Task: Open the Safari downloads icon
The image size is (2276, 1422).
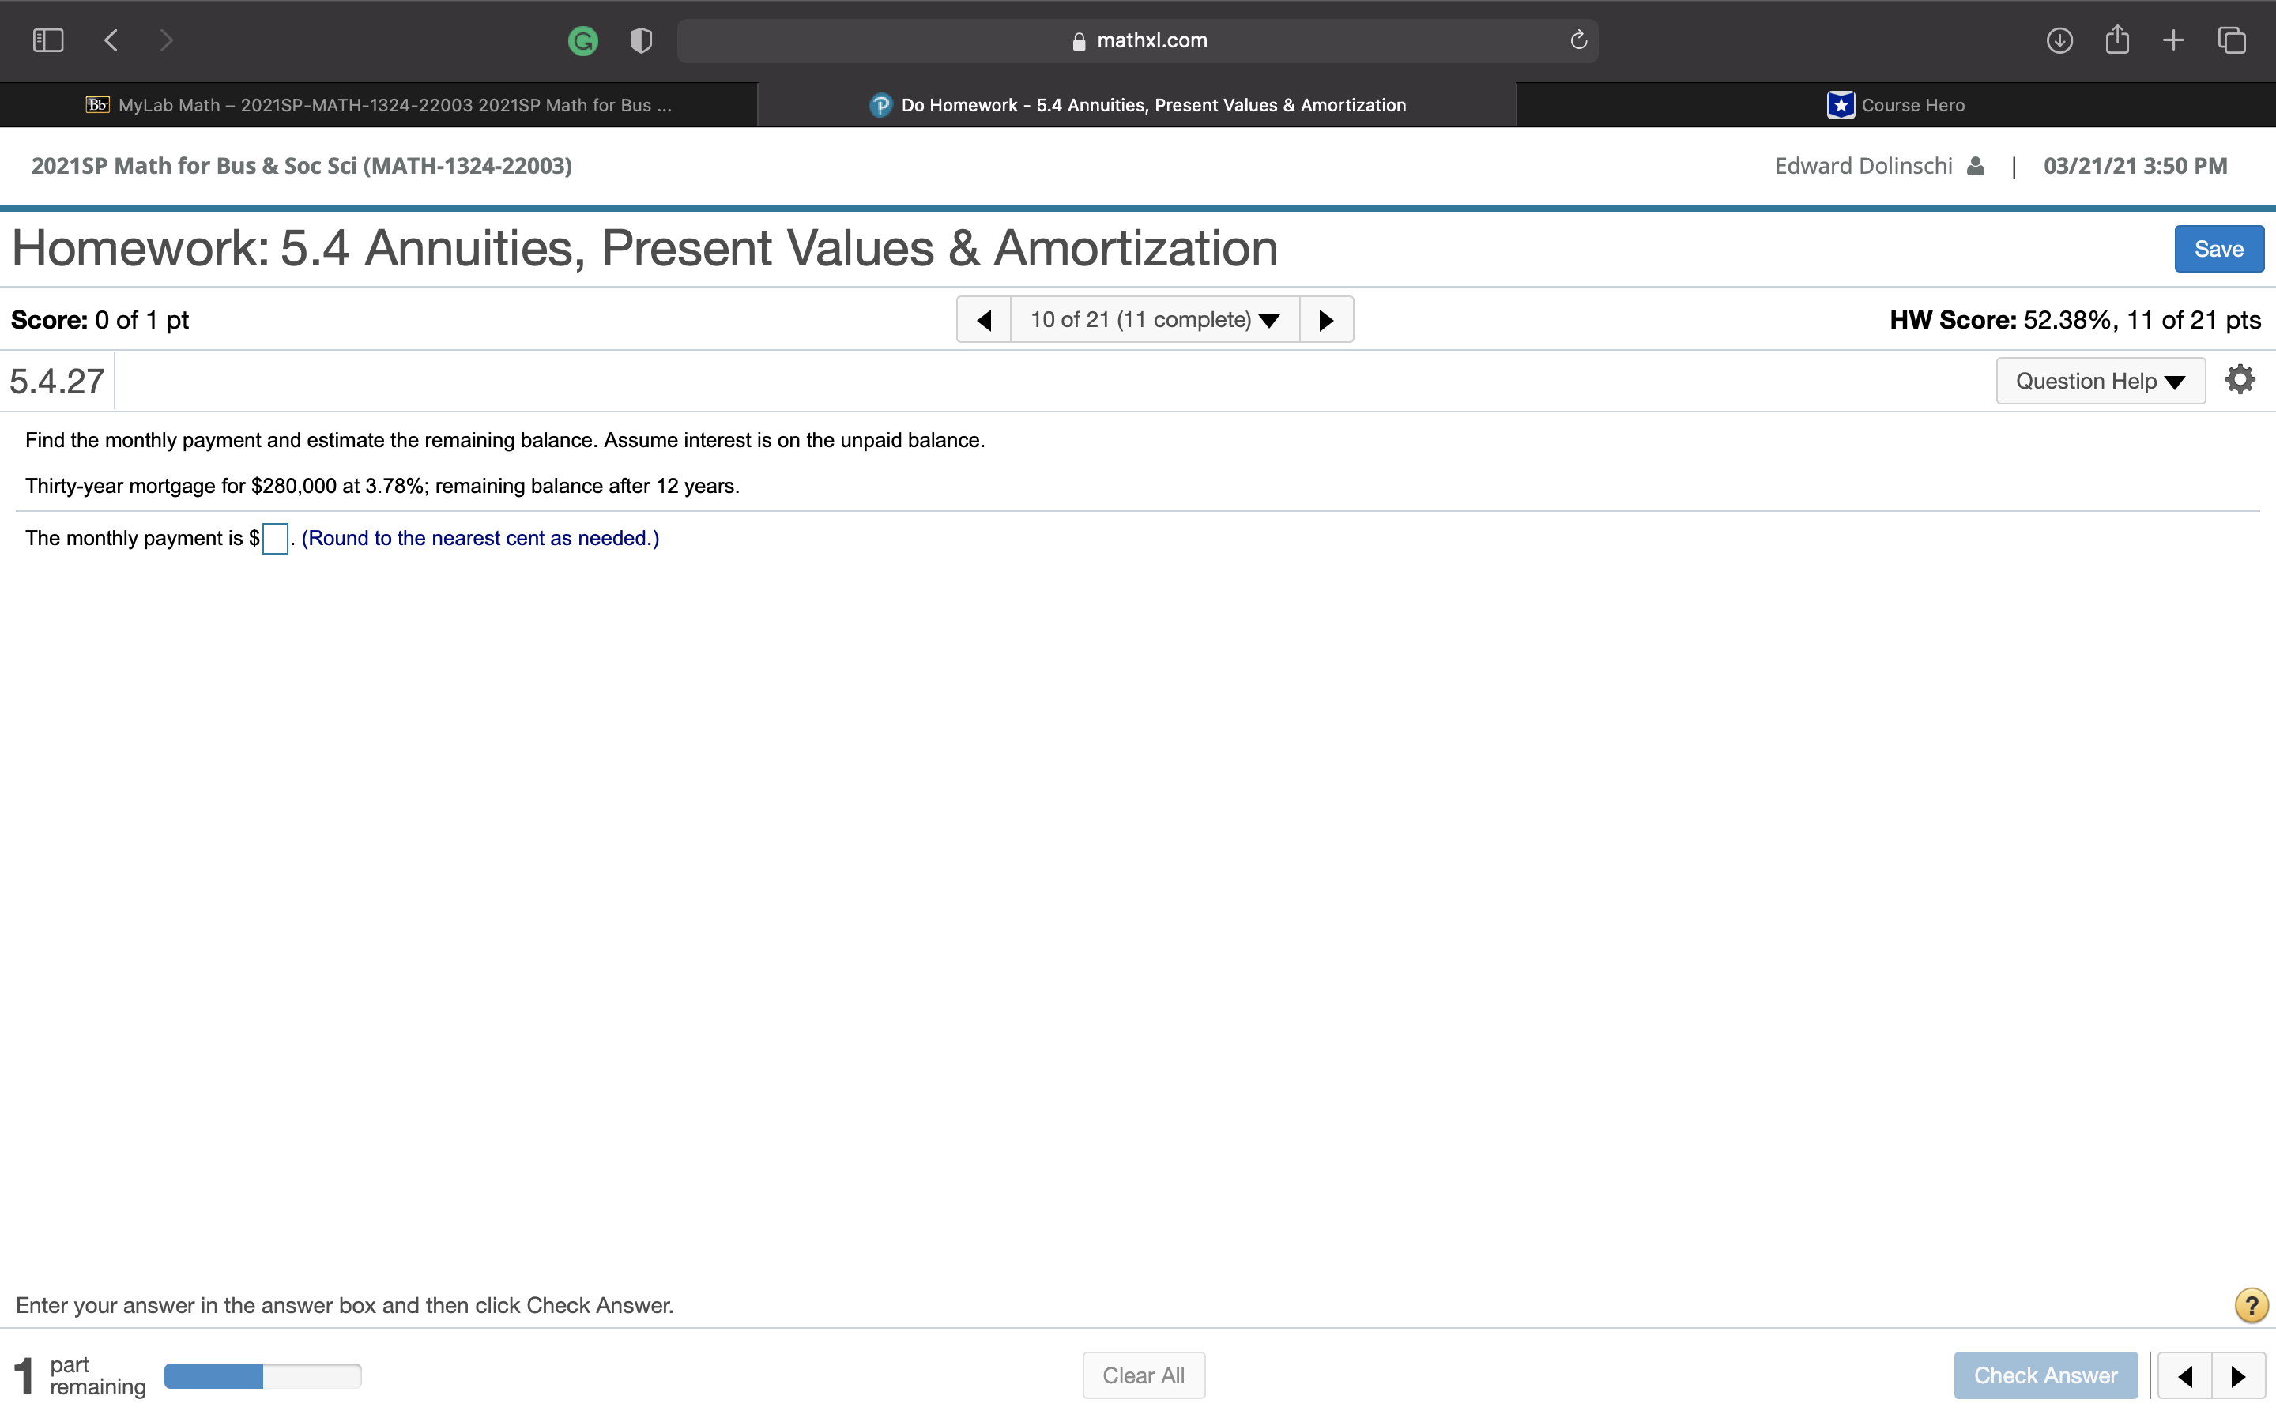Action: [x=2059, y=40]
